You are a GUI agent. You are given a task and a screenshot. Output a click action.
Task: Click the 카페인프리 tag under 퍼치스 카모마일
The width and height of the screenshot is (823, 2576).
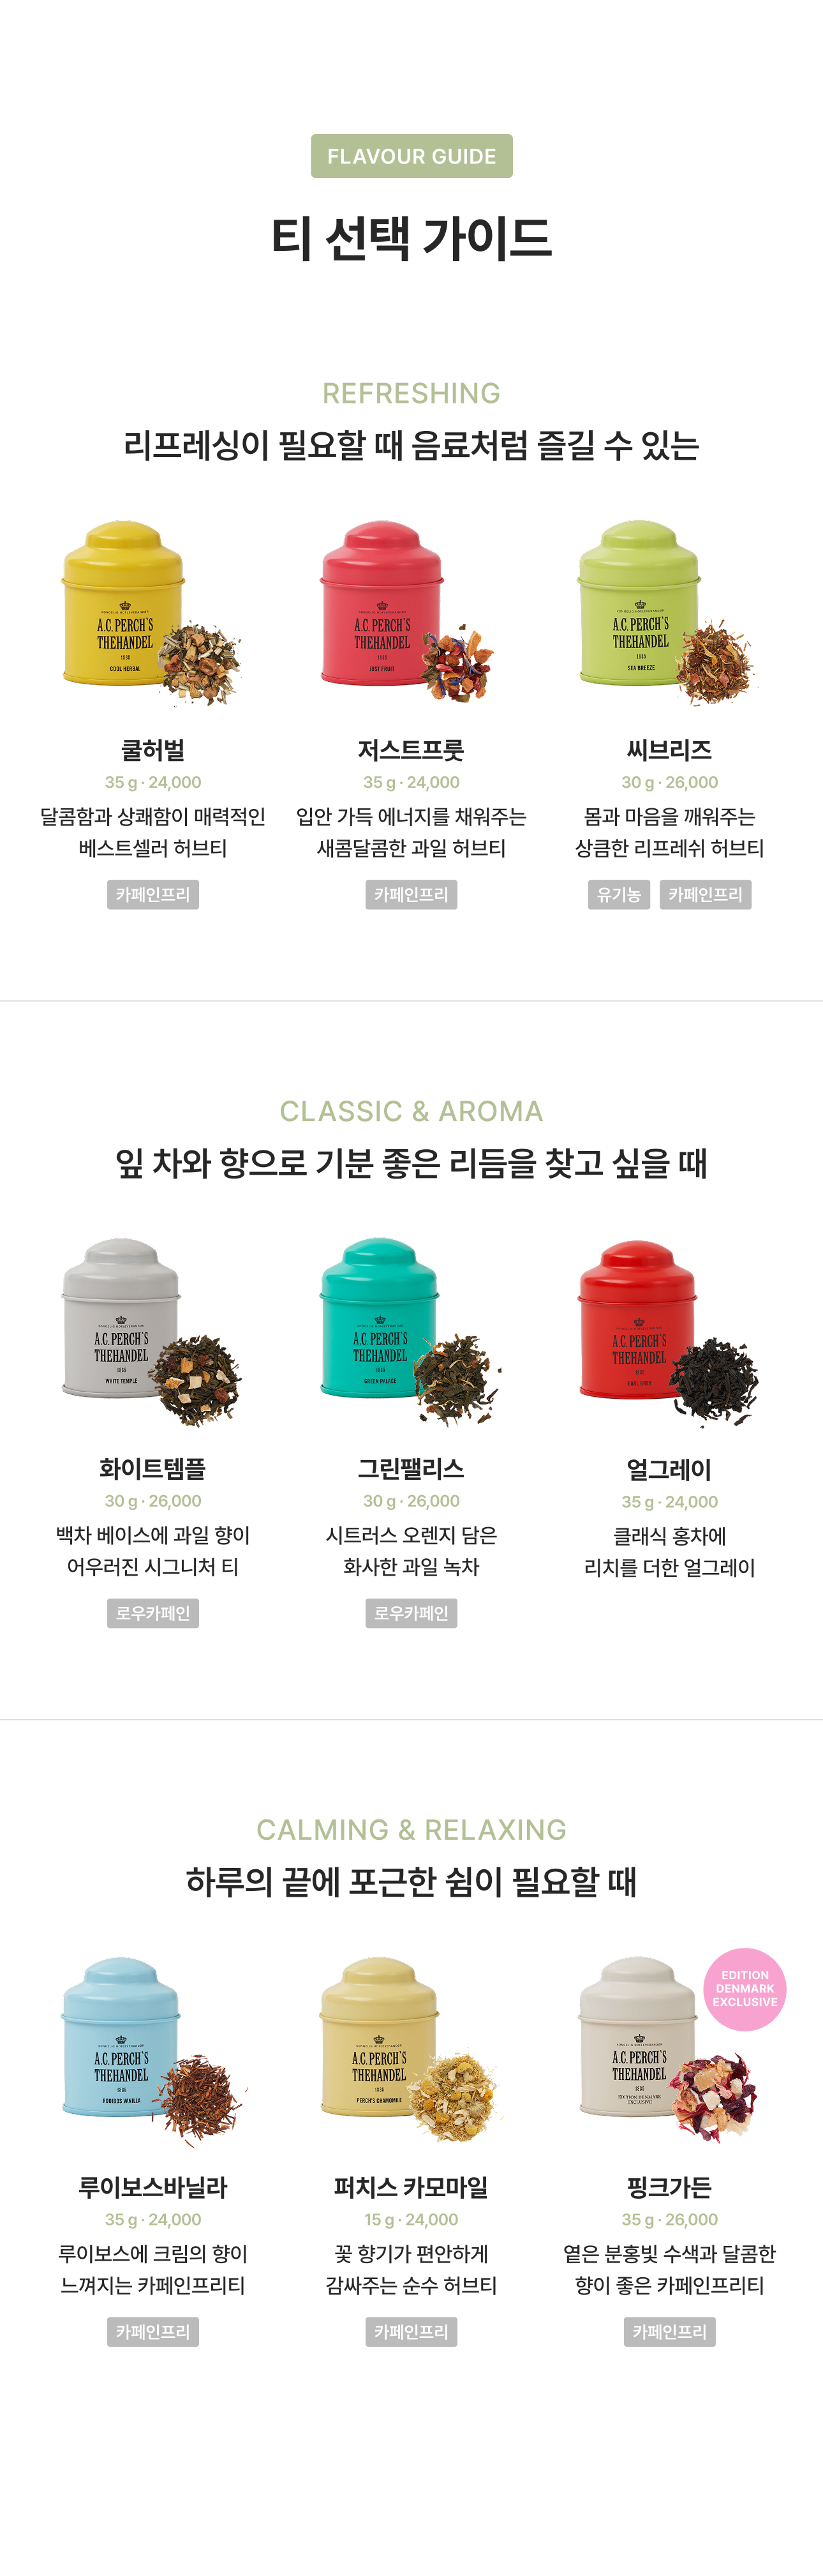click(410, 2332)
